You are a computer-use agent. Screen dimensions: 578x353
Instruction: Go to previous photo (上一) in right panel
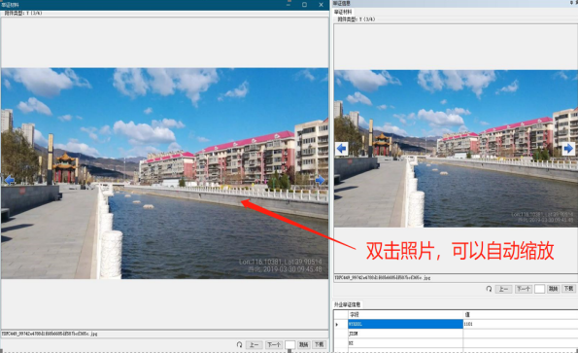pos(503,289)
